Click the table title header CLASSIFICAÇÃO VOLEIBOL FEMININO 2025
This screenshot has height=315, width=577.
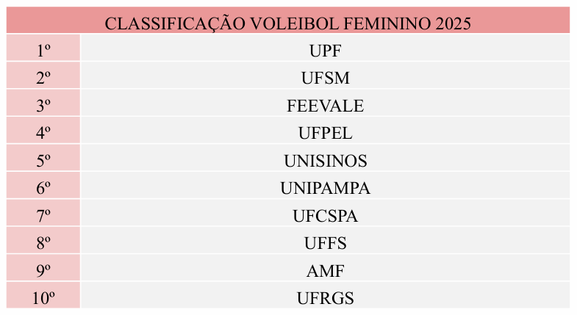pyautogui.click(x=287, y=23)
